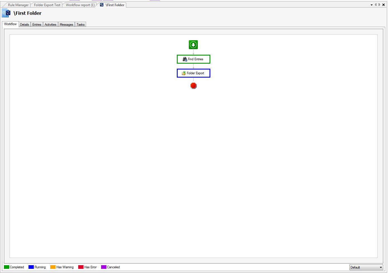Click the blue Running legend swatch
The width and height of the screenshot is (388, 273).
(31, 267)
